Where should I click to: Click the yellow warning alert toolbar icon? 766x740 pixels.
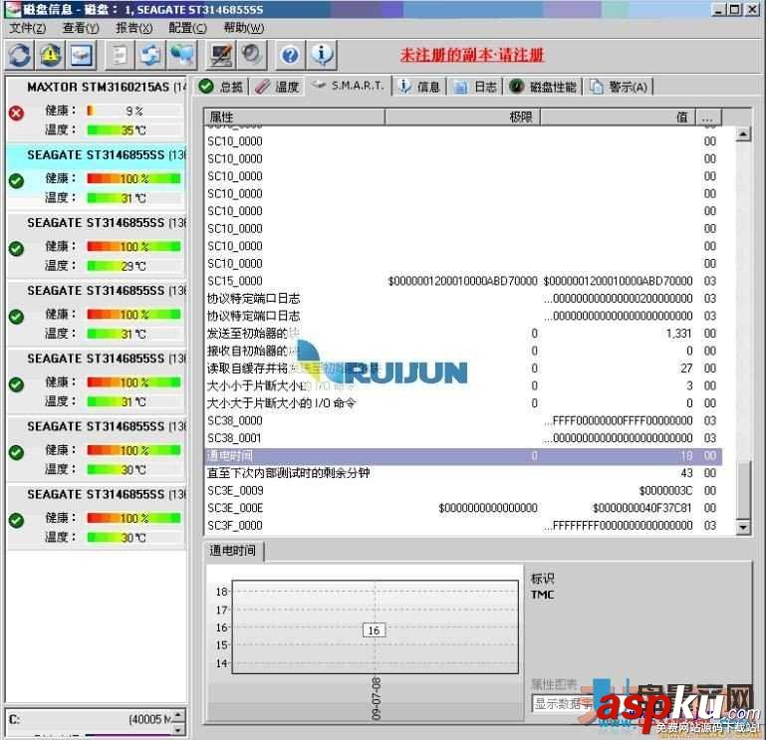point(51,55)
